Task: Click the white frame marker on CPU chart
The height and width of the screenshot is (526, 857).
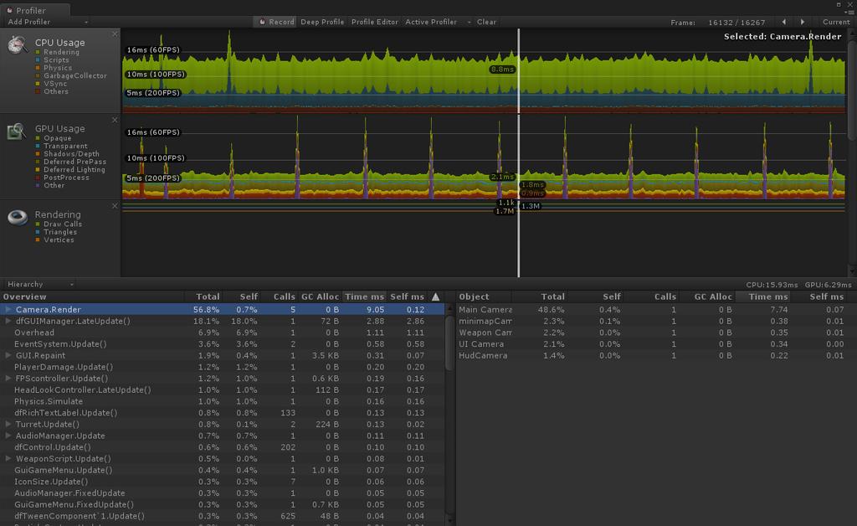Action: (519, 71)
